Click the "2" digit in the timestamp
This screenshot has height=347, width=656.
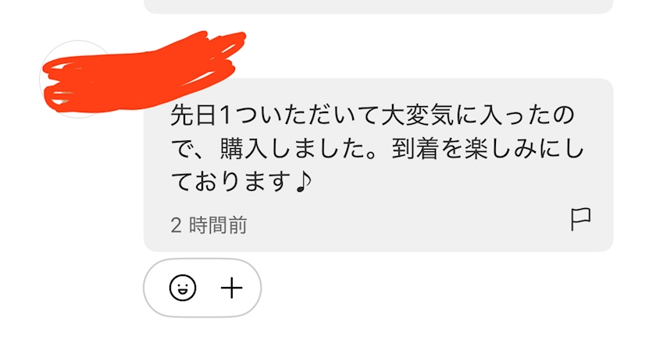(x=176, y=225)
